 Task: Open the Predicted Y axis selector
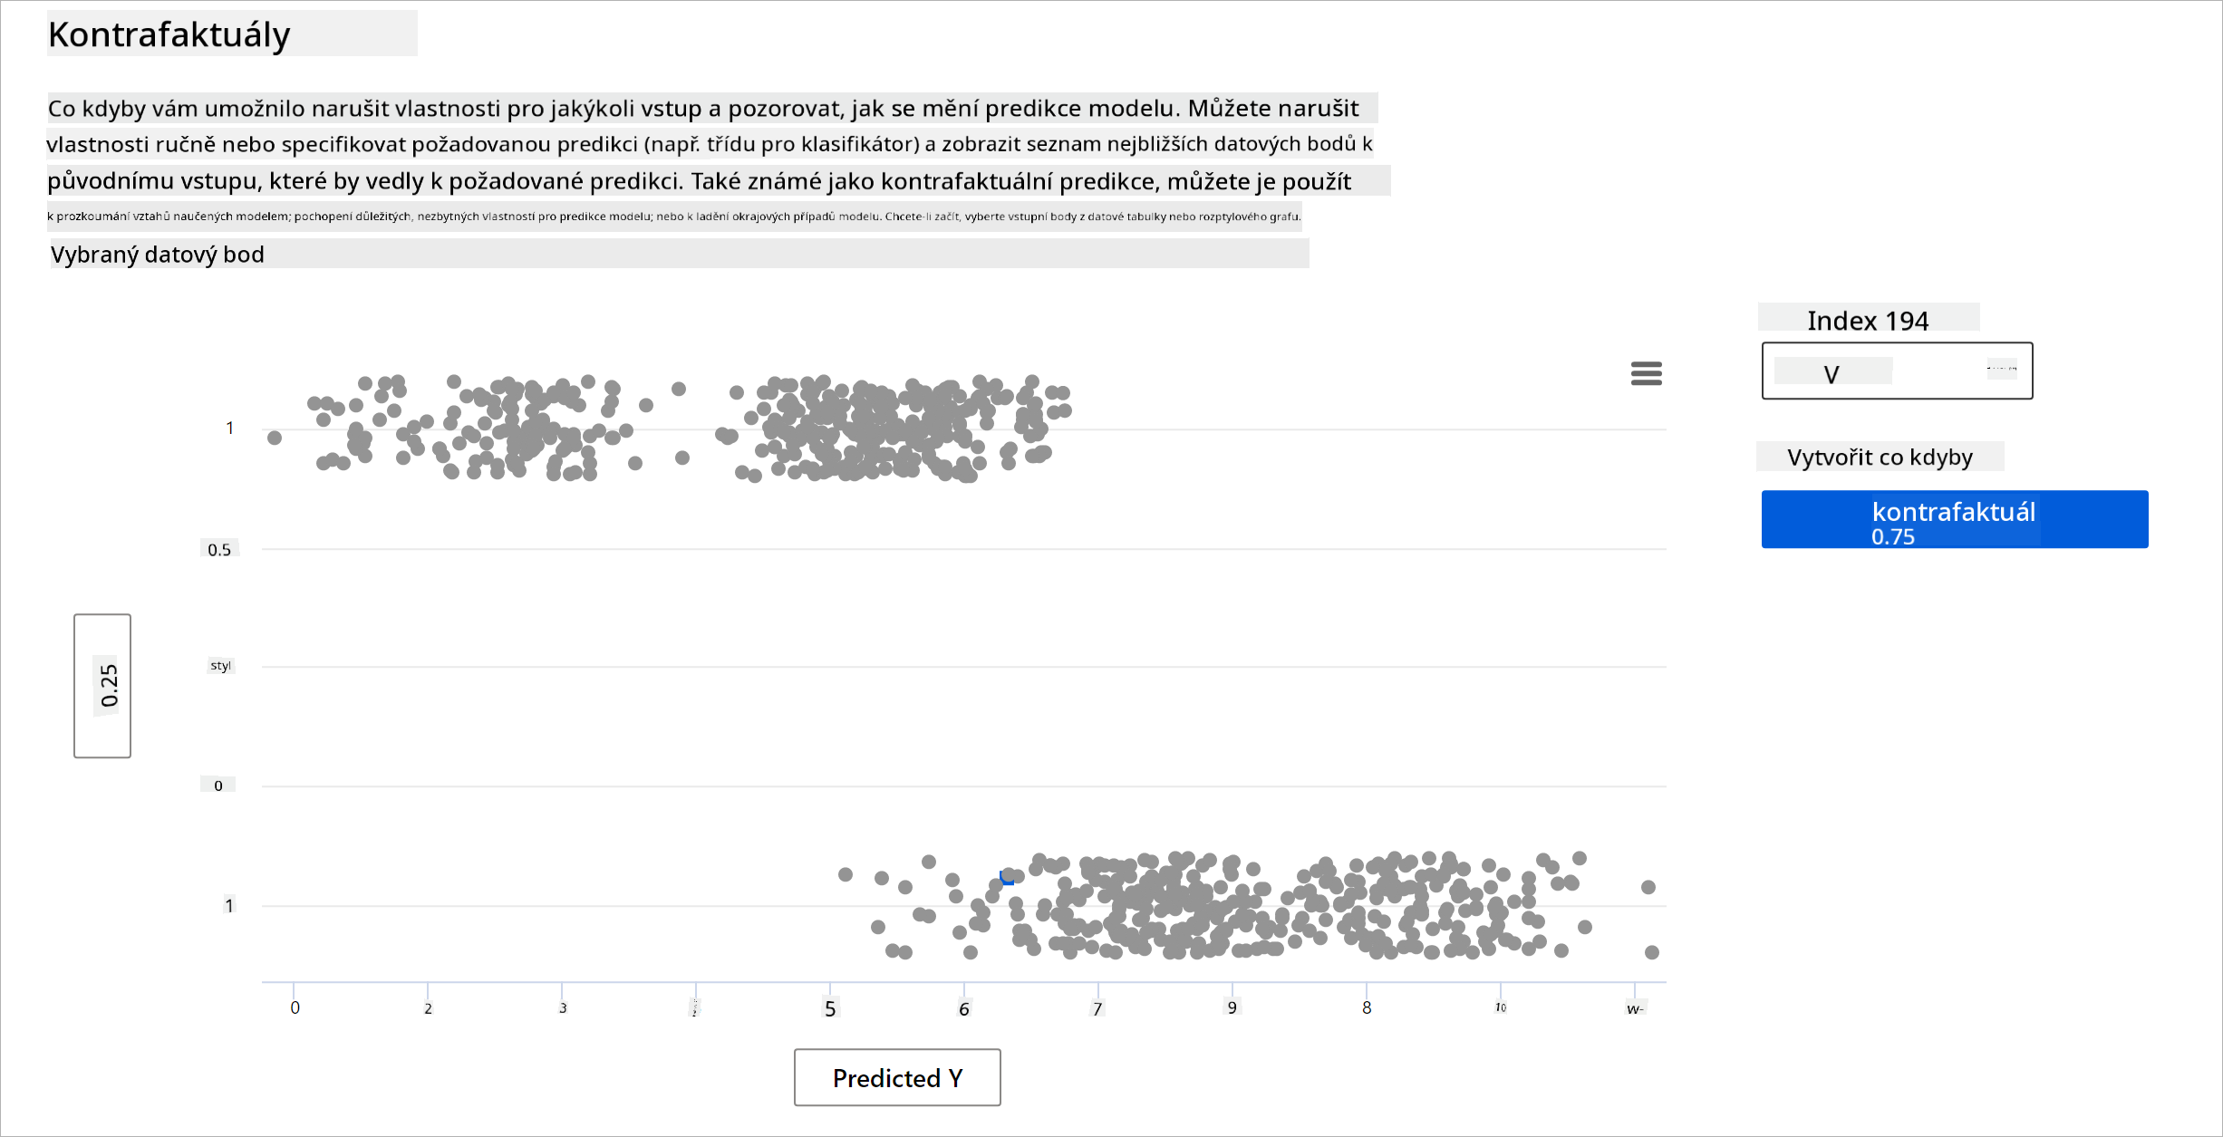click(x=897, y=1077)
